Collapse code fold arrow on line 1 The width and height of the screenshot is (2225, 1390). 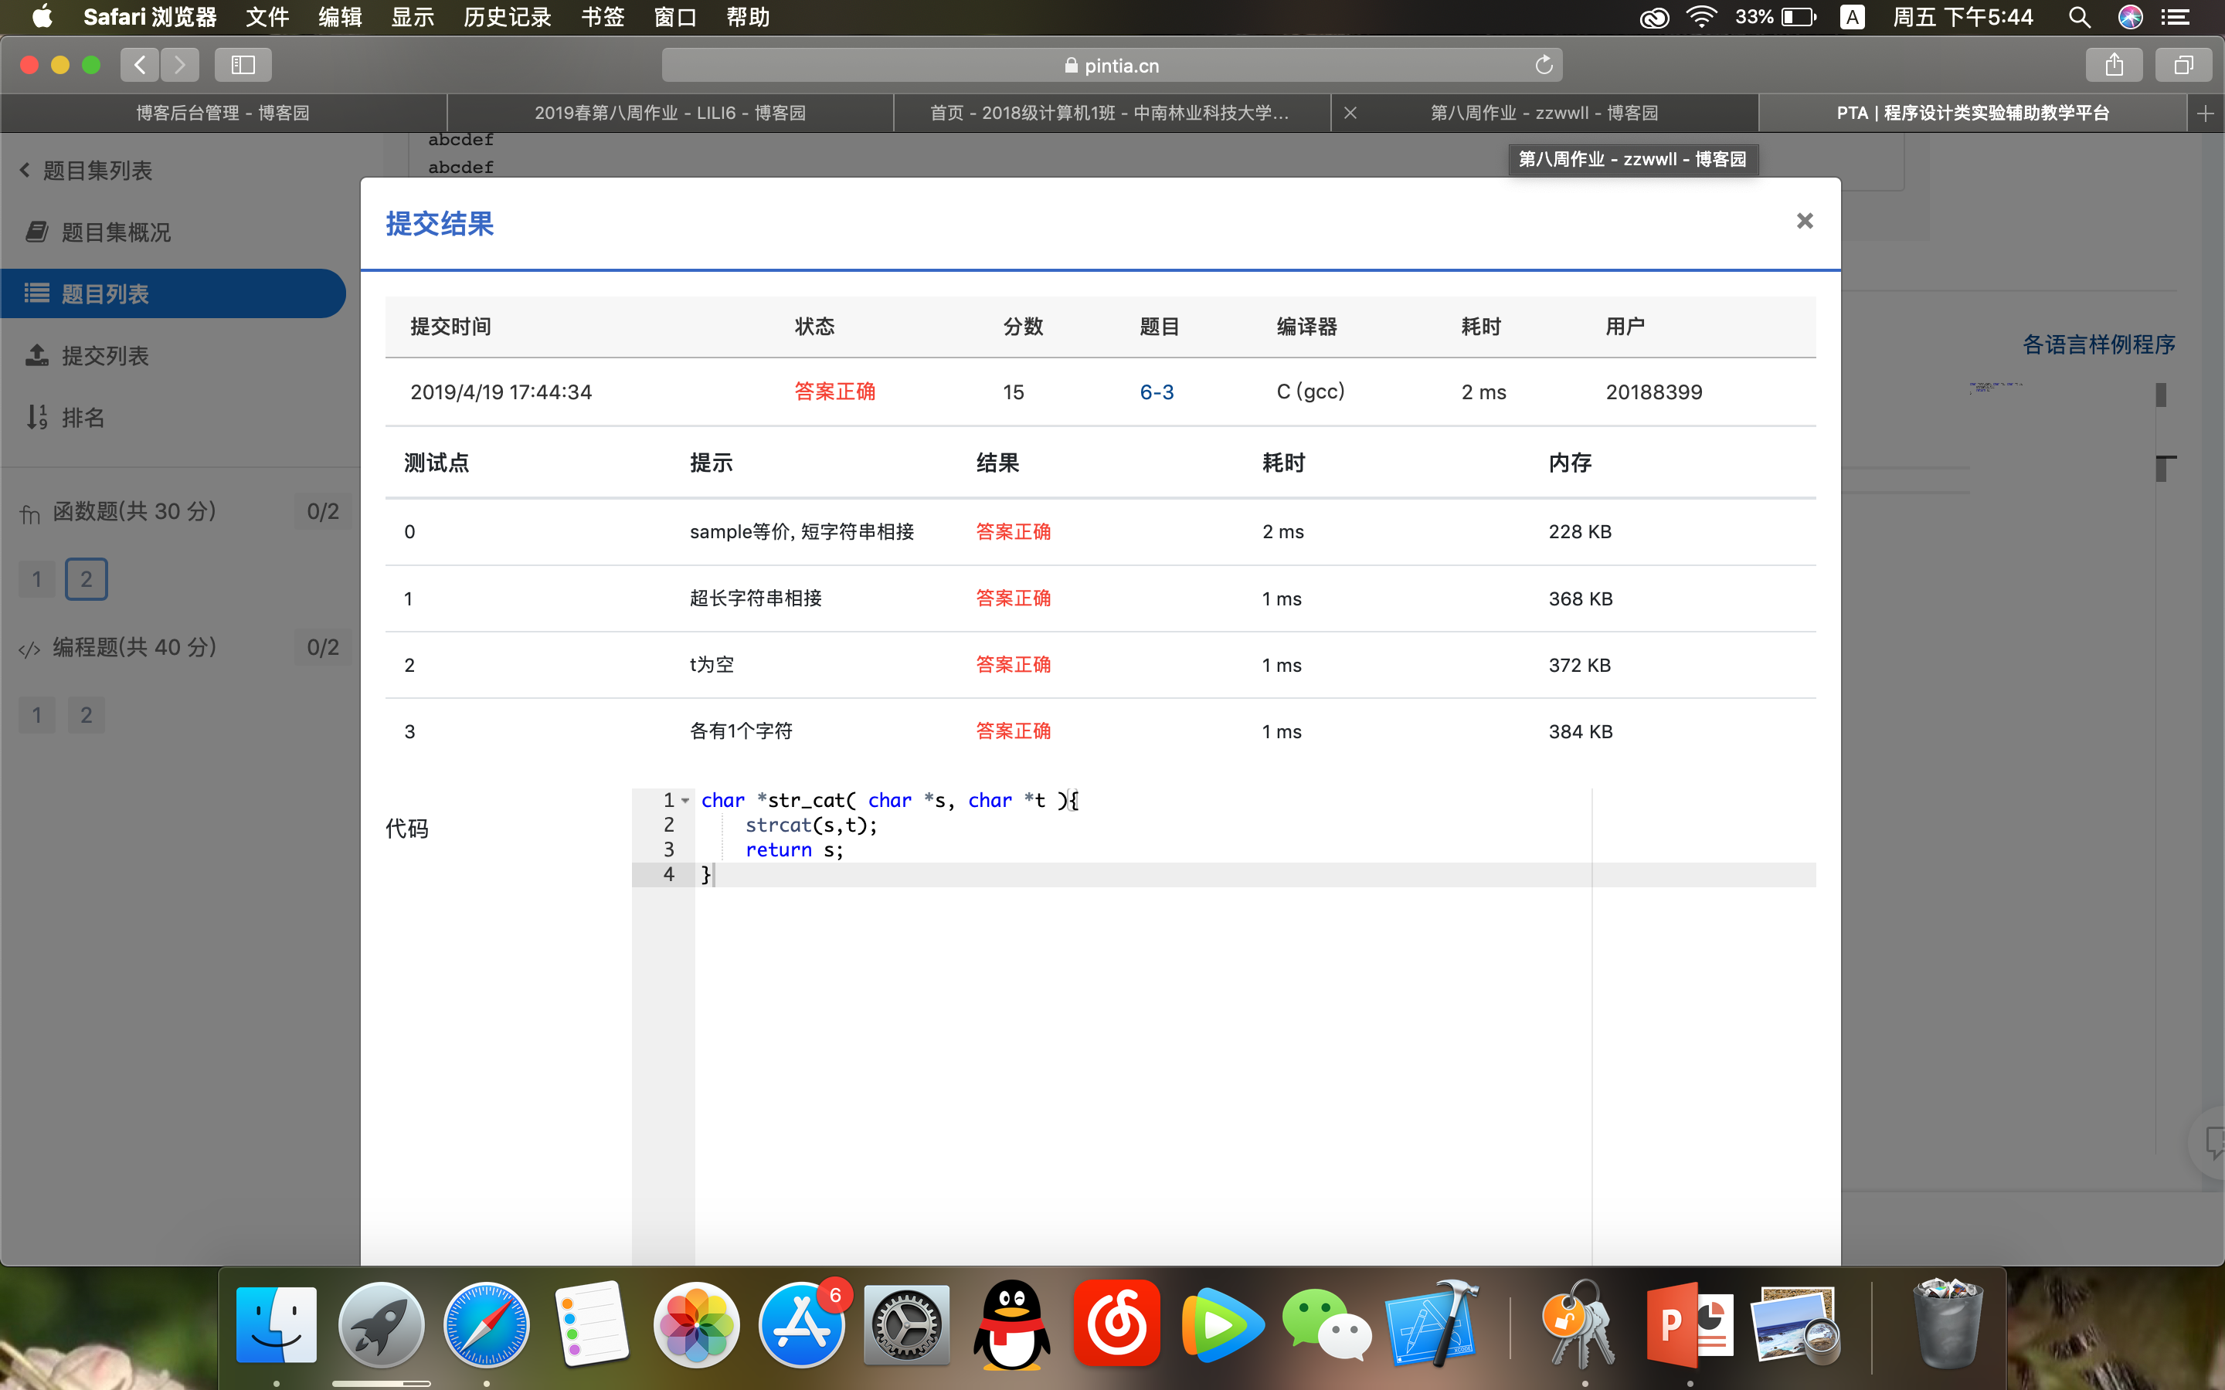(x=685, y=801)
